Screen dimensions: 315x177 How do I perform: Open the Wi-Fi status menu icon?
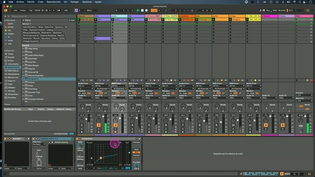coord(294,2)
